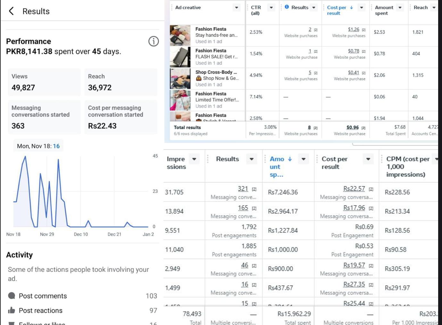Click the 'Total results' row label
Screen dimensions: 442x325
[x=187, y=127]
